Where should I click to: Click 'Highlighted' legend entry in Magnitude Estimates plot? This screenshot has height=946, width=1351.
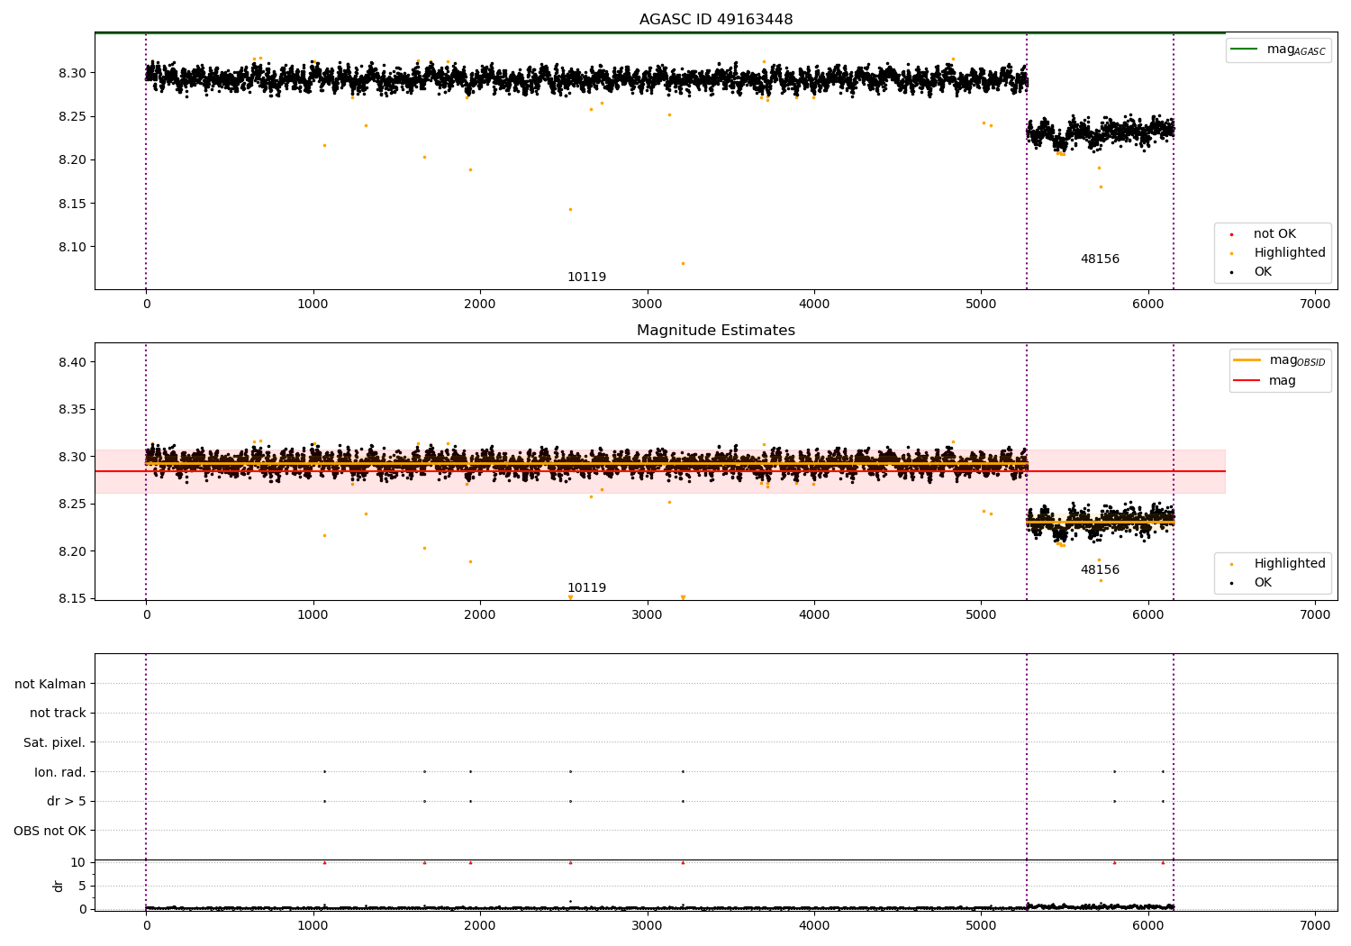click(1289, 564)
